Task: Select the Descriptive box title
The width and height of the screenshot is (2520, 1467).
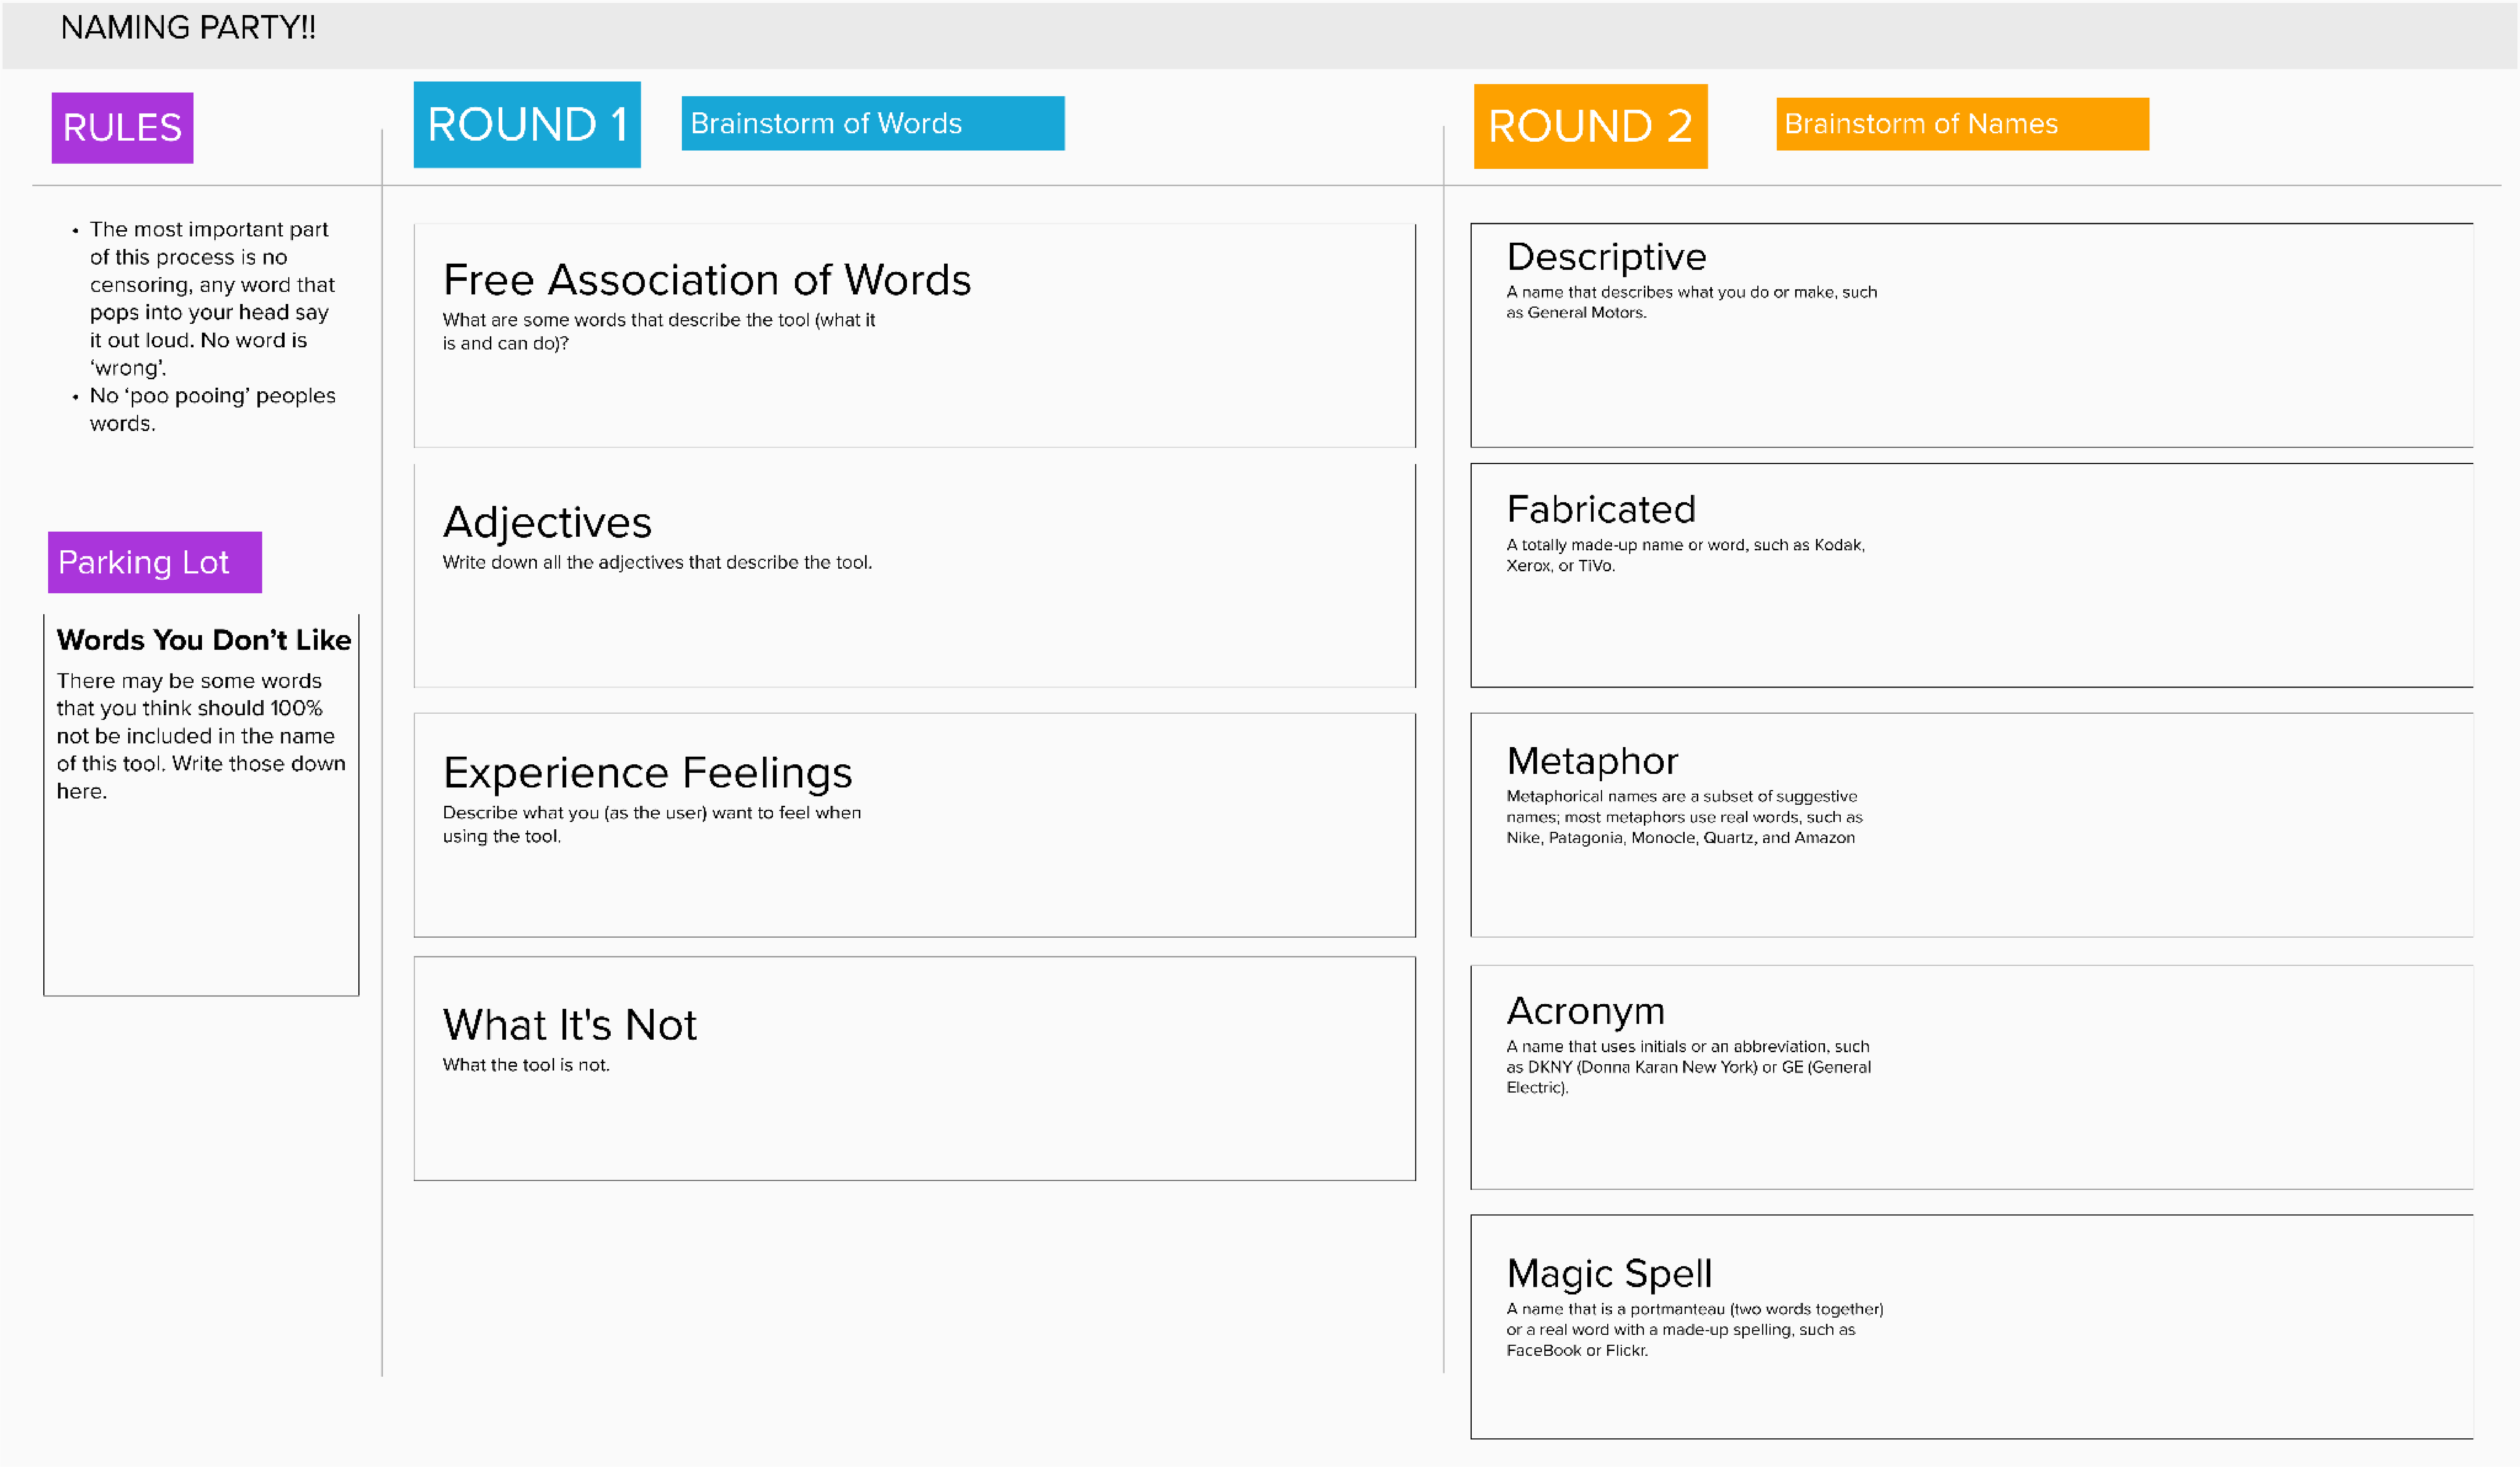Action: coord(1606,257)
